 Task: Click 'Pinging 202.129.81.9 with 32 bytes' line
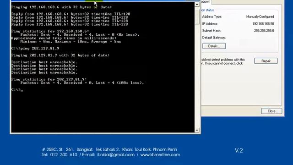point(60,55)
